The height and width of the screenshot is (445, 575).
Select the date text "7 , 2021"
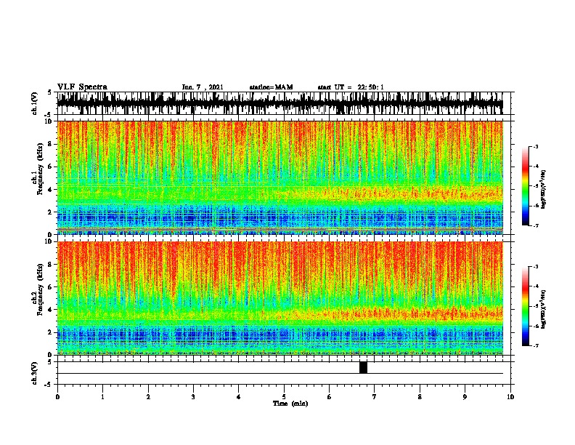pyautogui.click(x=208, y=87)
